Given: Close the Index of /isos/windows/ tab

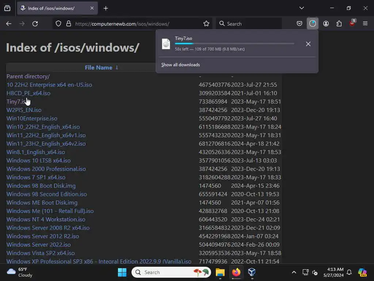Looking at the screenshot, I should click(92, 8).
